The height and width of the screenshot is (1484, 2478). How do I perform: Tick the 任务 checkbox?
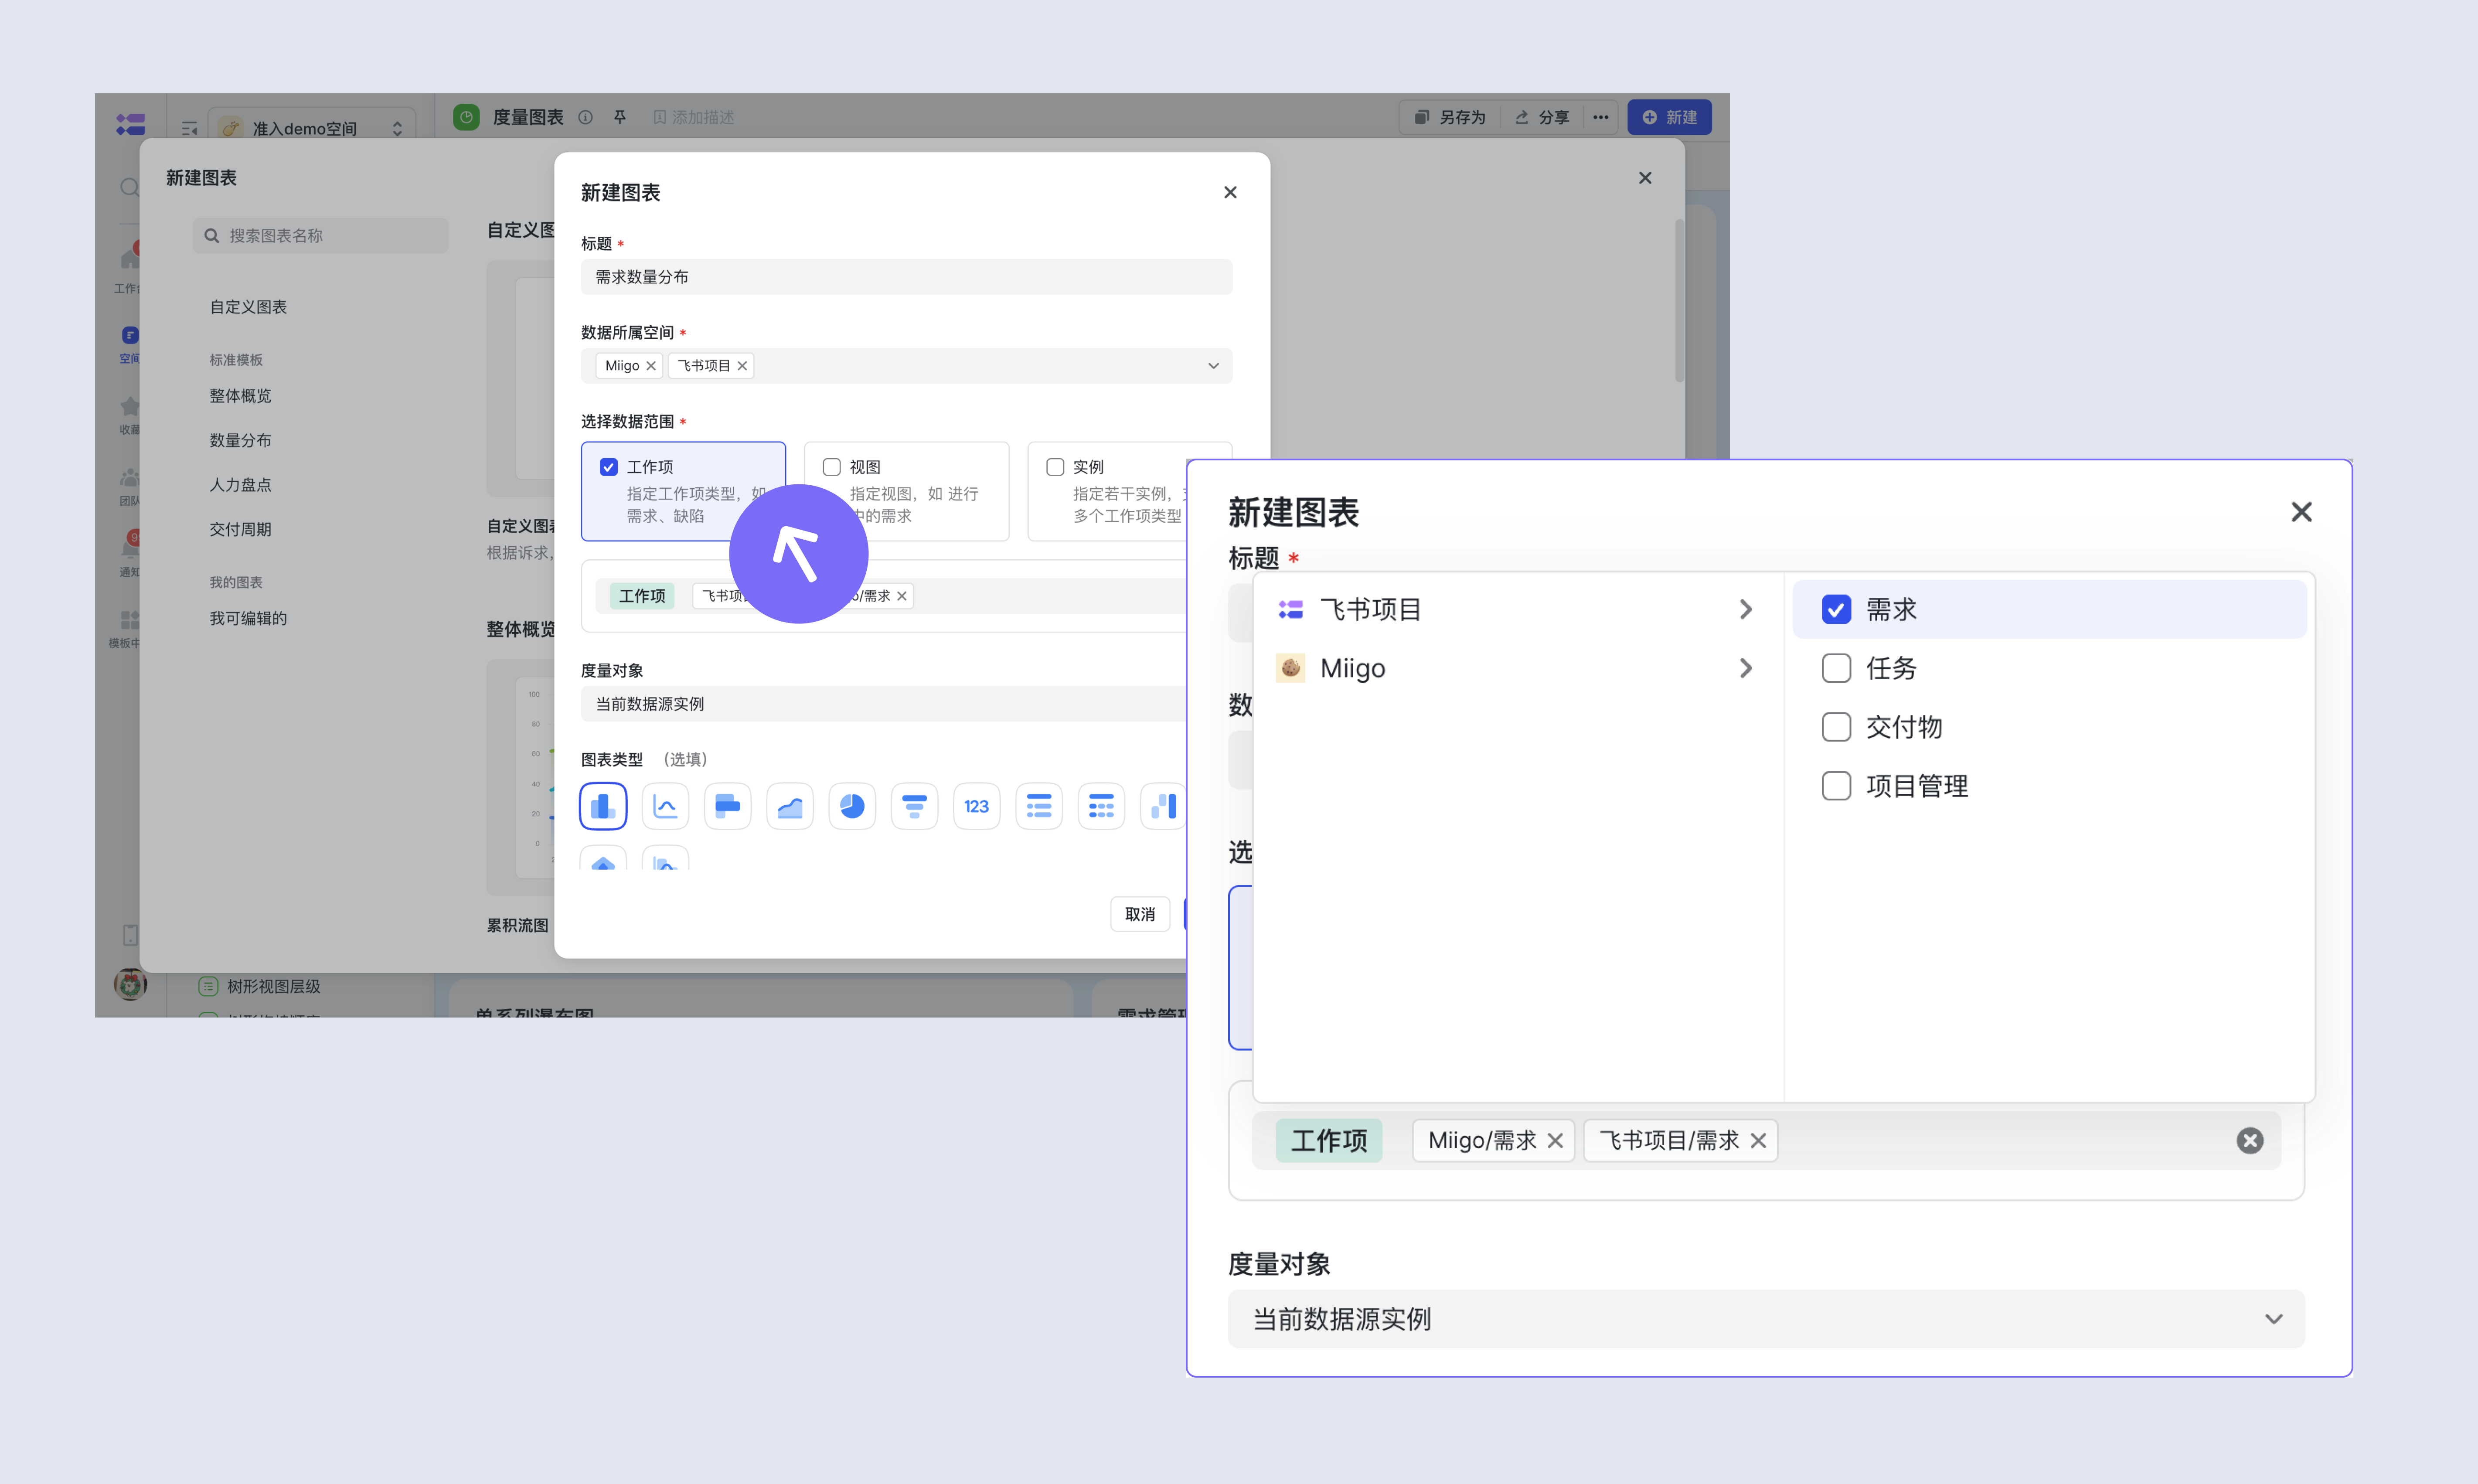pos(1836,668)
